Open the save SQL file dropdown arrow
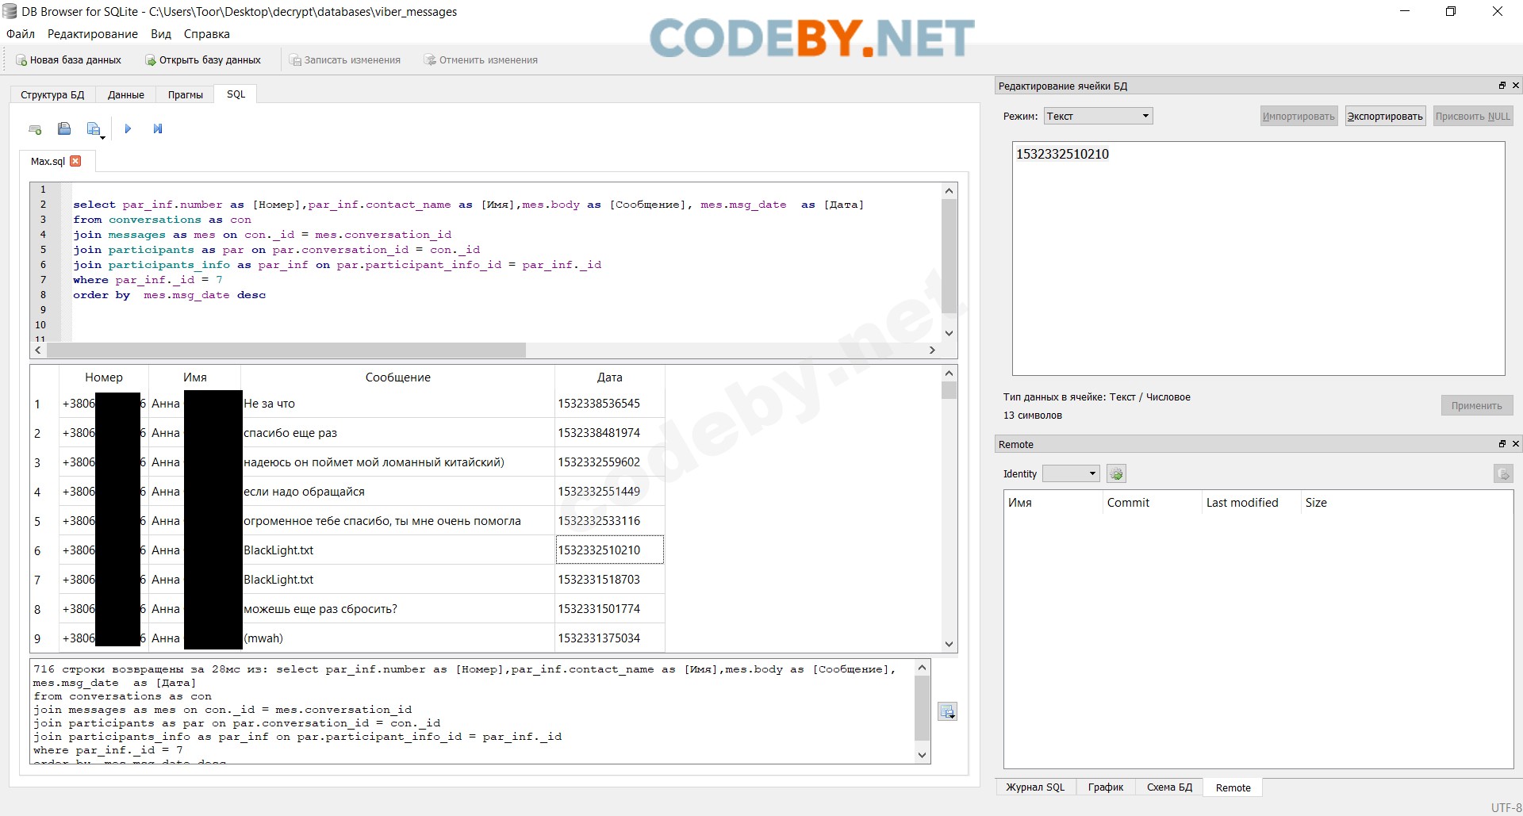 102,137
